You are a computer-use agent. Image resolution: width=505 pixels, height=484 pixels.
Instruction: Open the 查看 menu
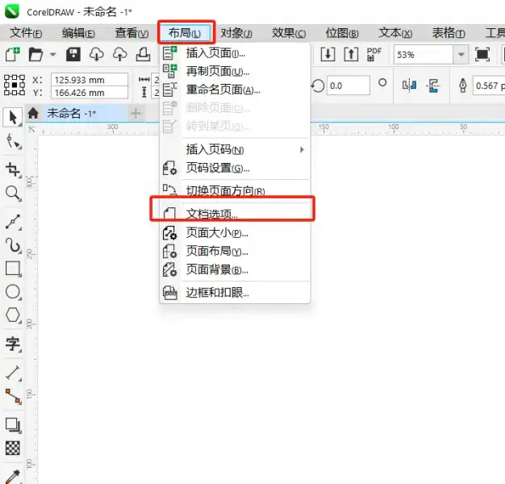[131, 33]
